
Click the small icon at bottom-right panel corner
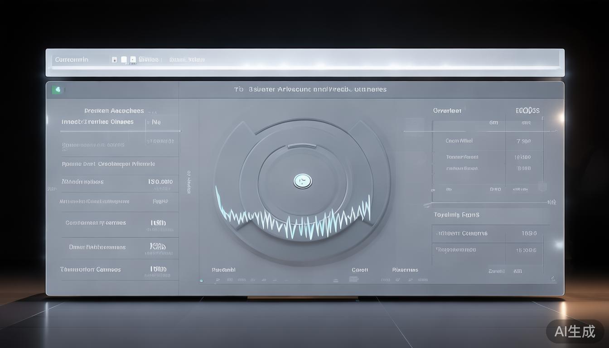[x=552, y=279]
